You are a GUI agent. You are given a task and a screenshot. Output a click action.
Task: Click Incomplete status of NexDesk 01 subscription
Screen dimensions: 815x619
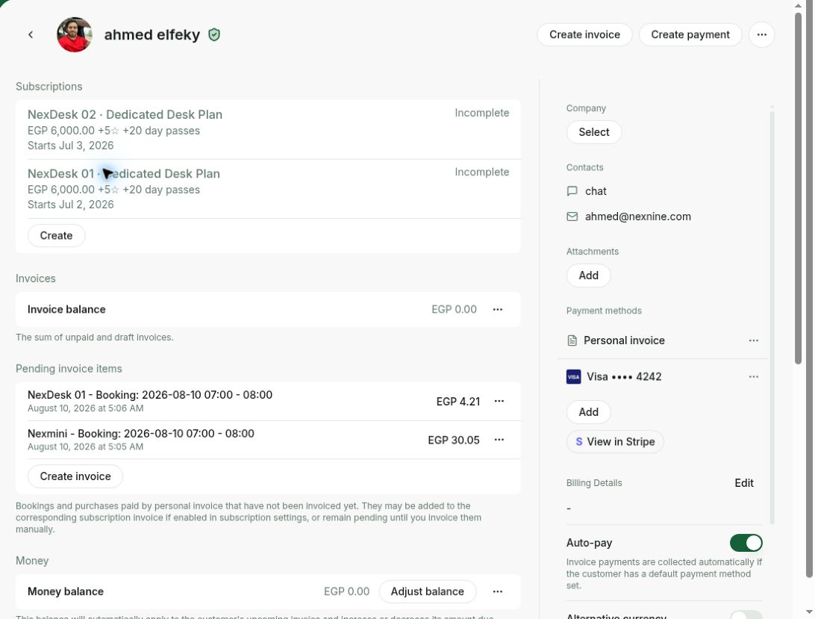(482, 172)
